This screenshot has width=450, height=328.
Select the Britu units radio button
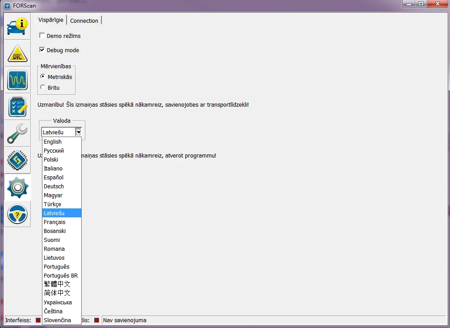tap(43, 87)
